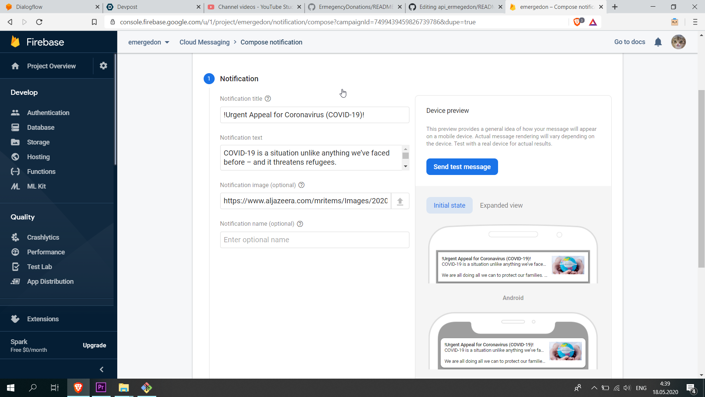Click the Firebase flame logo
This screenshot has height=397, width=705.
point(15,42)
